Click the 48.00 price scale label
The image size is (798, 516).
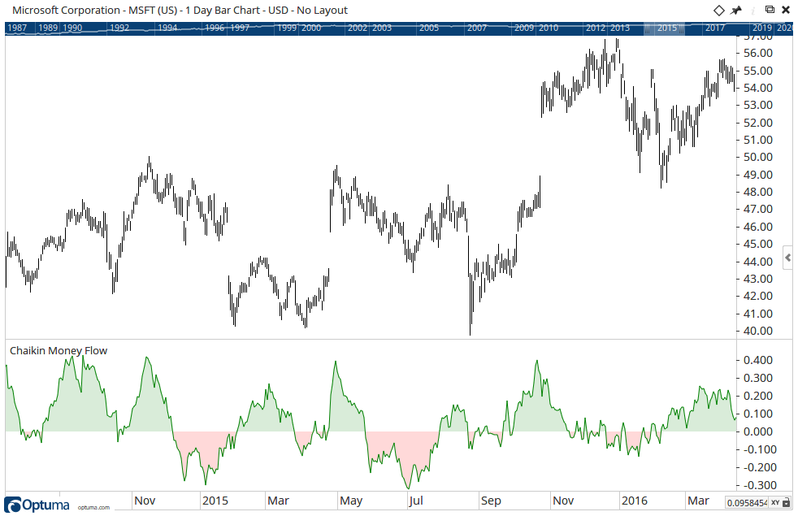(758, 192)
